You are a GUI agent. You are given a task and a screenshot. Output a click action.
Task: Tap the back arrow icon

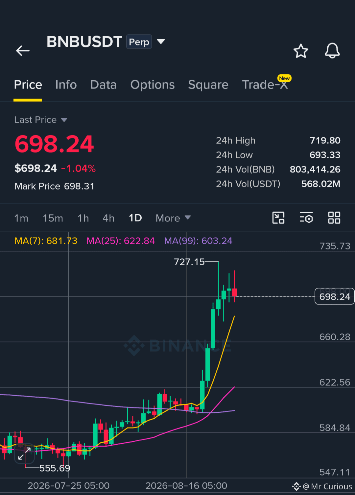coord(23,51)
